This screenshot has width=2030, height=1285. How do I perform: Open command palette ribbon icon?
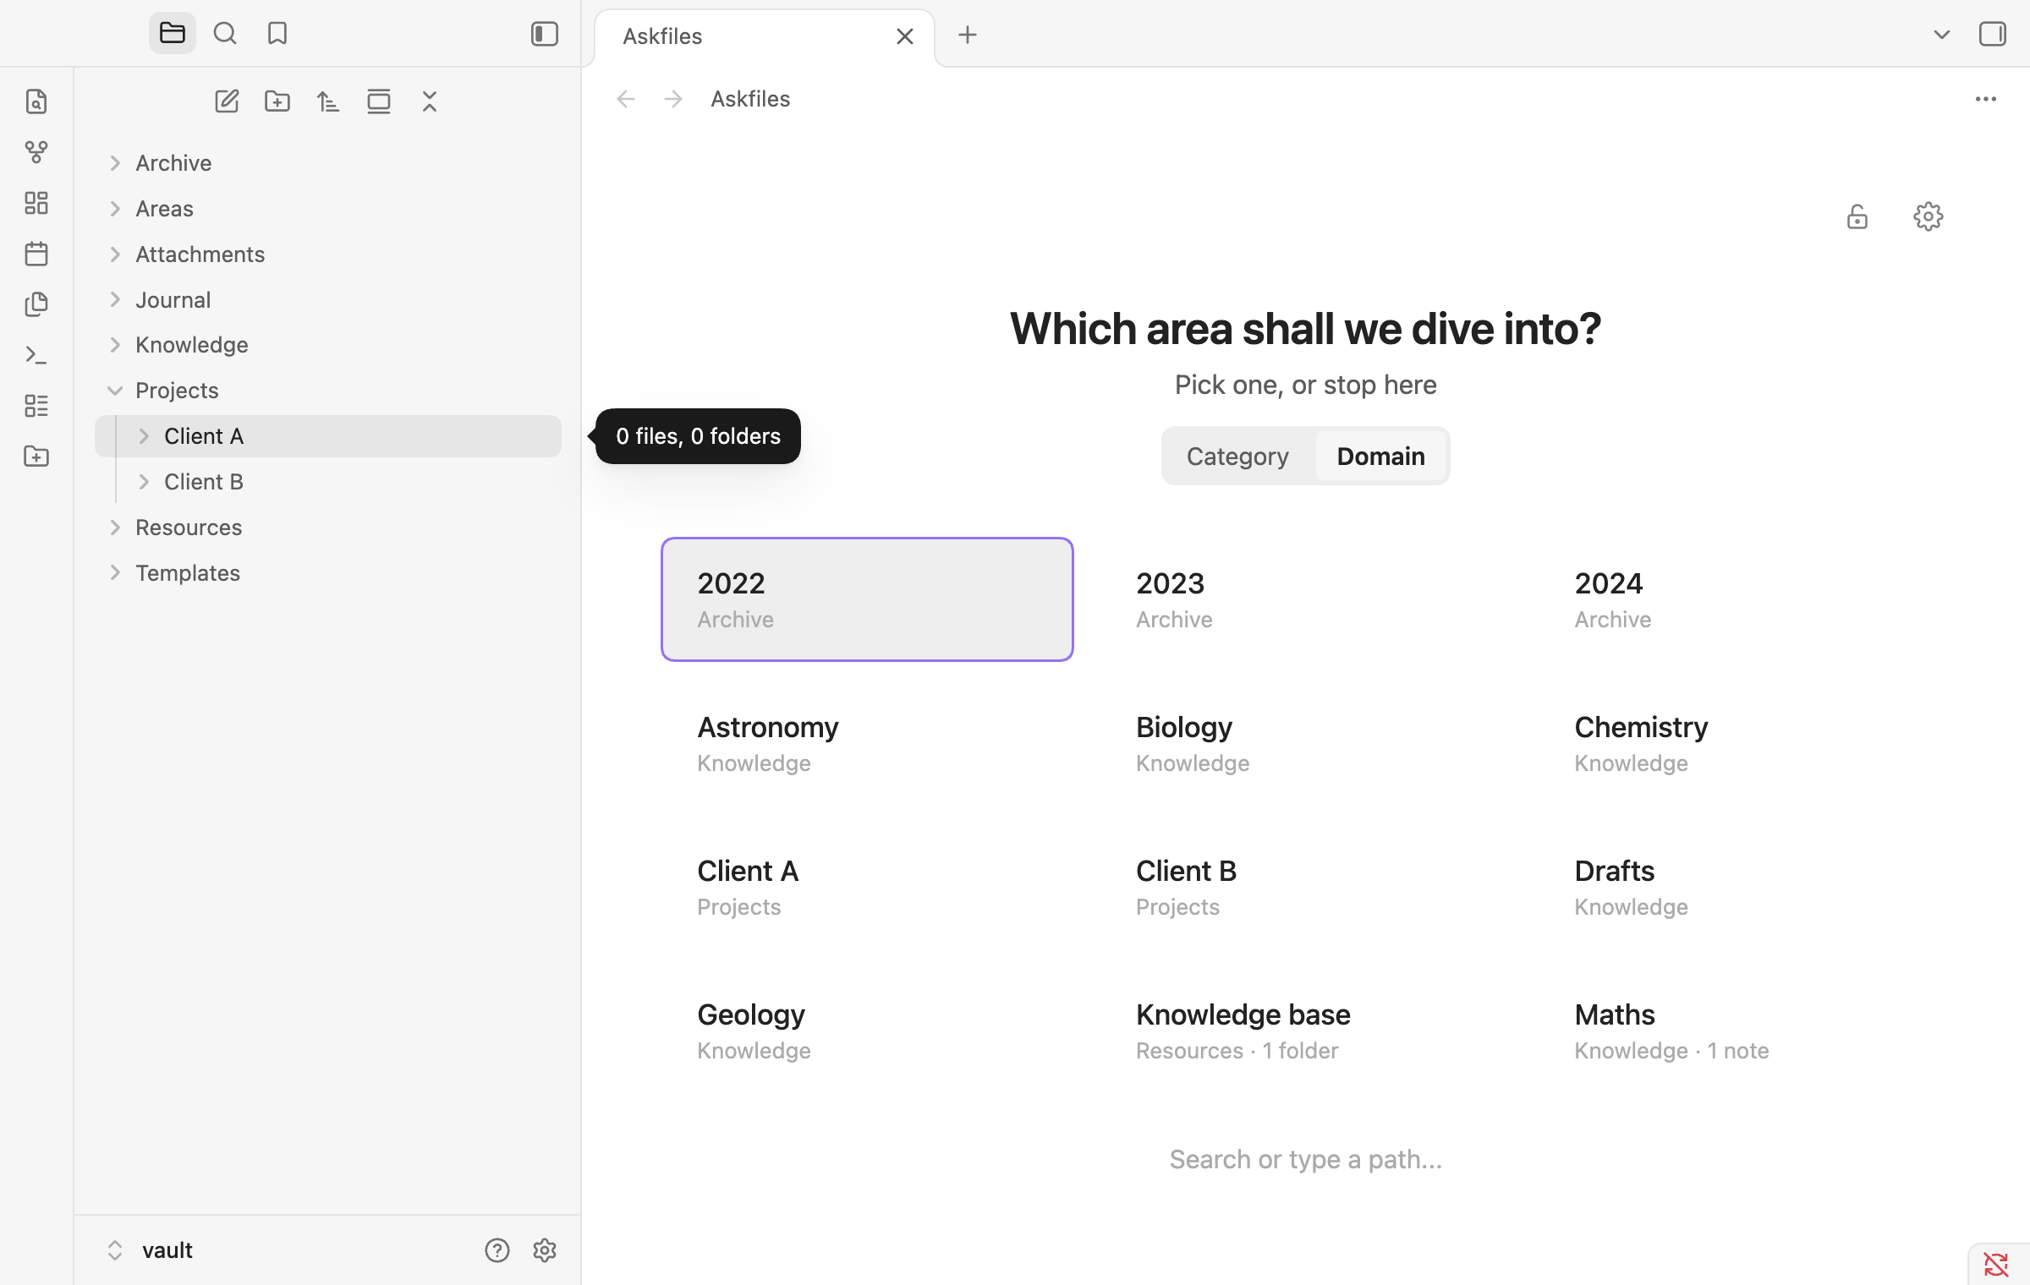point(36,355)
